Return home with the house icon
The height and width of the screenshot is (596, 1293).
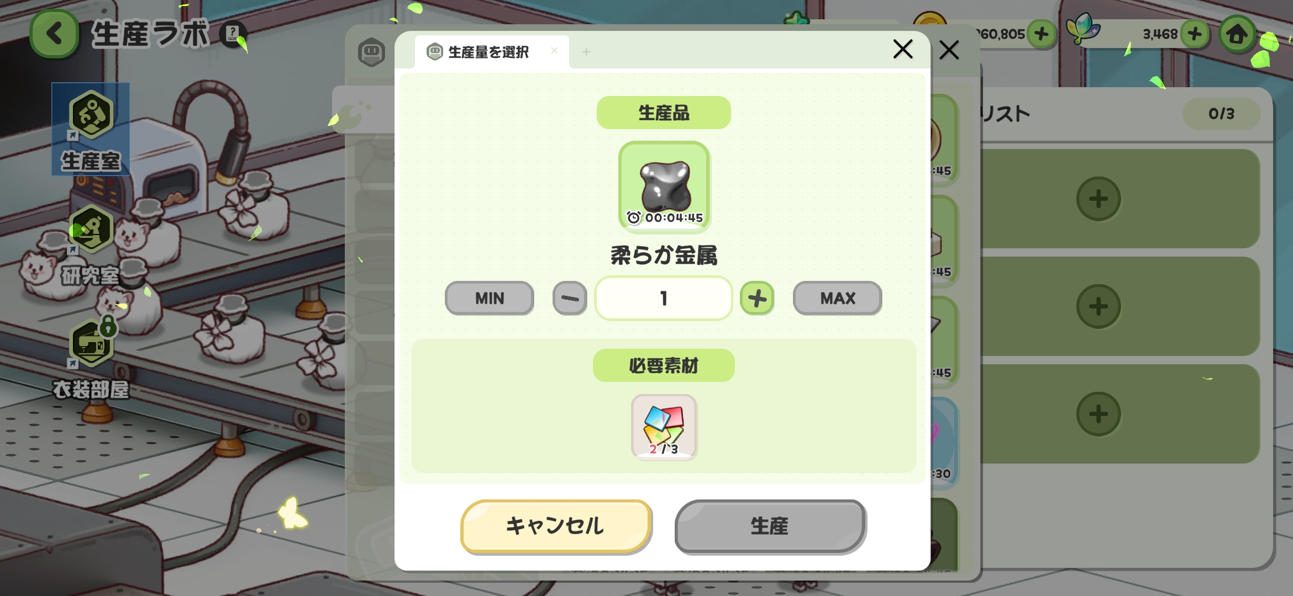tap(1237, 34)
